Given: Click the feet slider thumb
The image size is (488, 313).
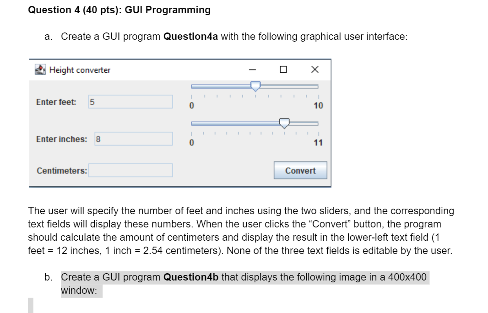Looking at the screenshot, I should pos(255,86).
